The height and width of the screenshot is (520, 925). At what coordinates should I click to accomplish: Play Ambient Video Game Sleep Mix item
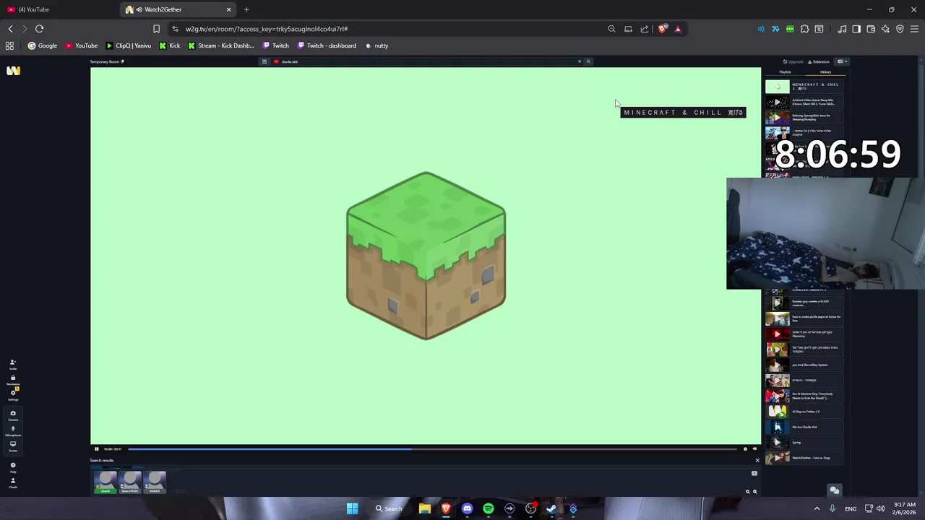click(x=804, y=103)
